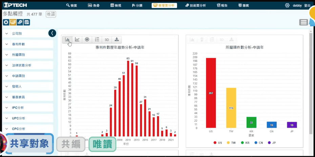This screenshot has width=315, height=157.
Task: Toggle the KR legend series
Action: [245, 143]
